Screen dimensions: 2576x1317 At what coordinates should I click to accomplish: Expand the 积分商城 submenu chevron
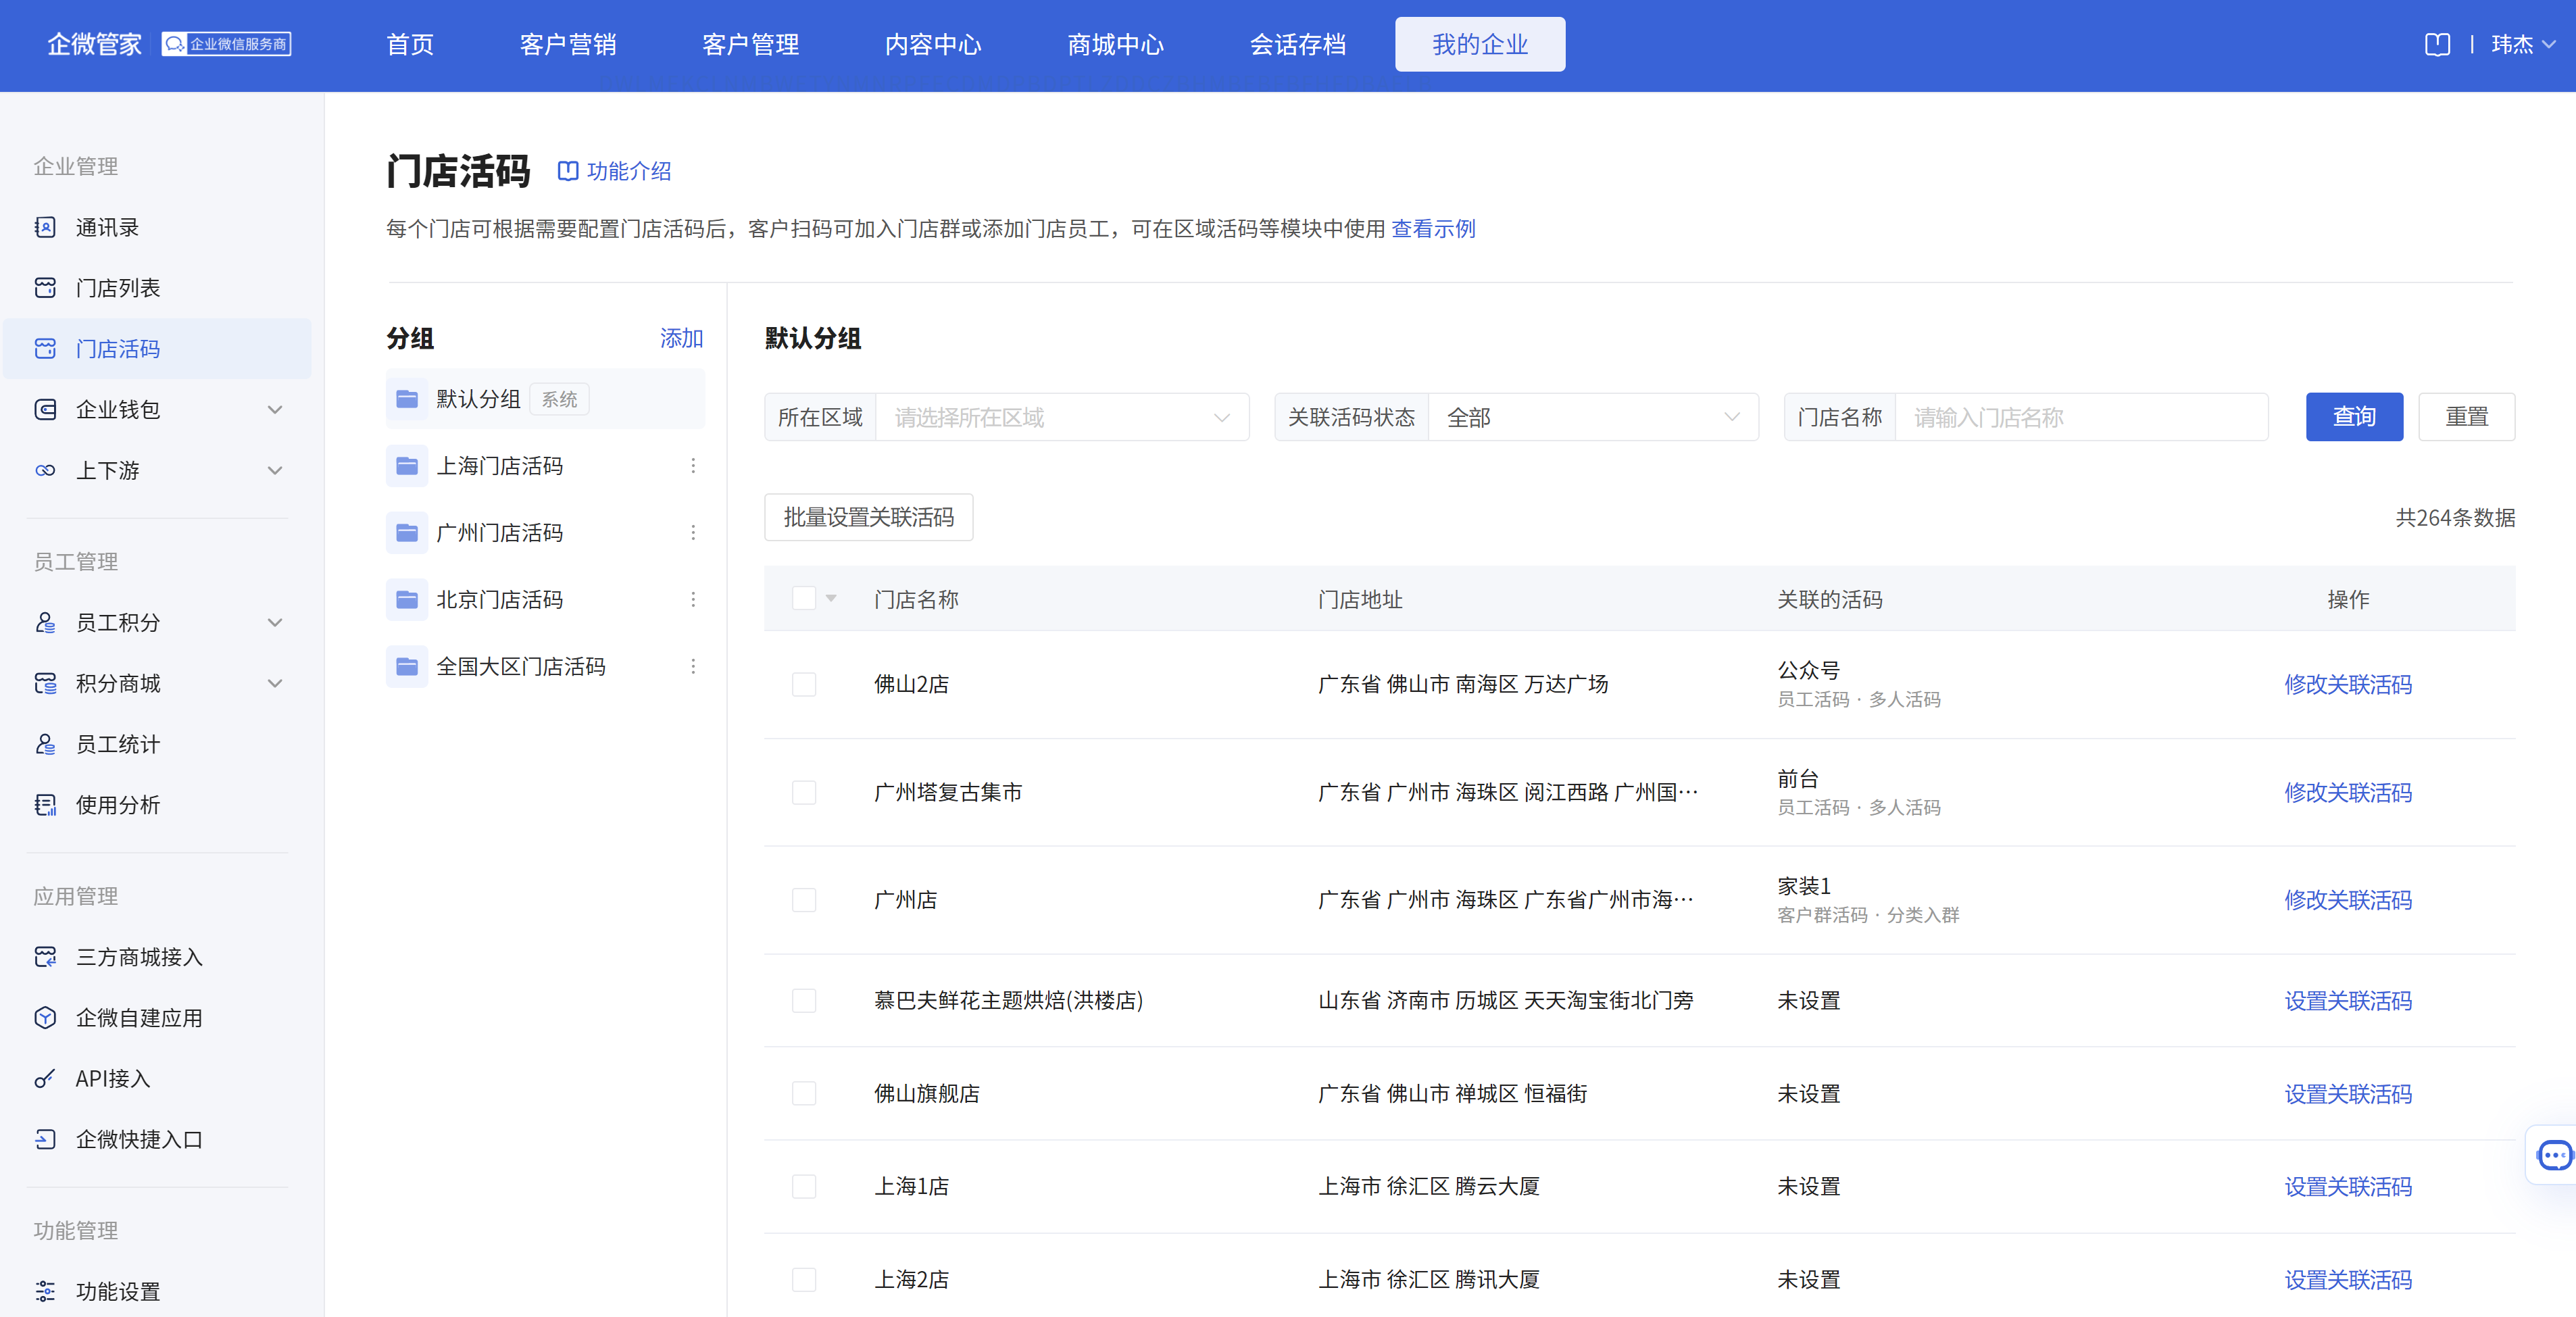point(275,683)
